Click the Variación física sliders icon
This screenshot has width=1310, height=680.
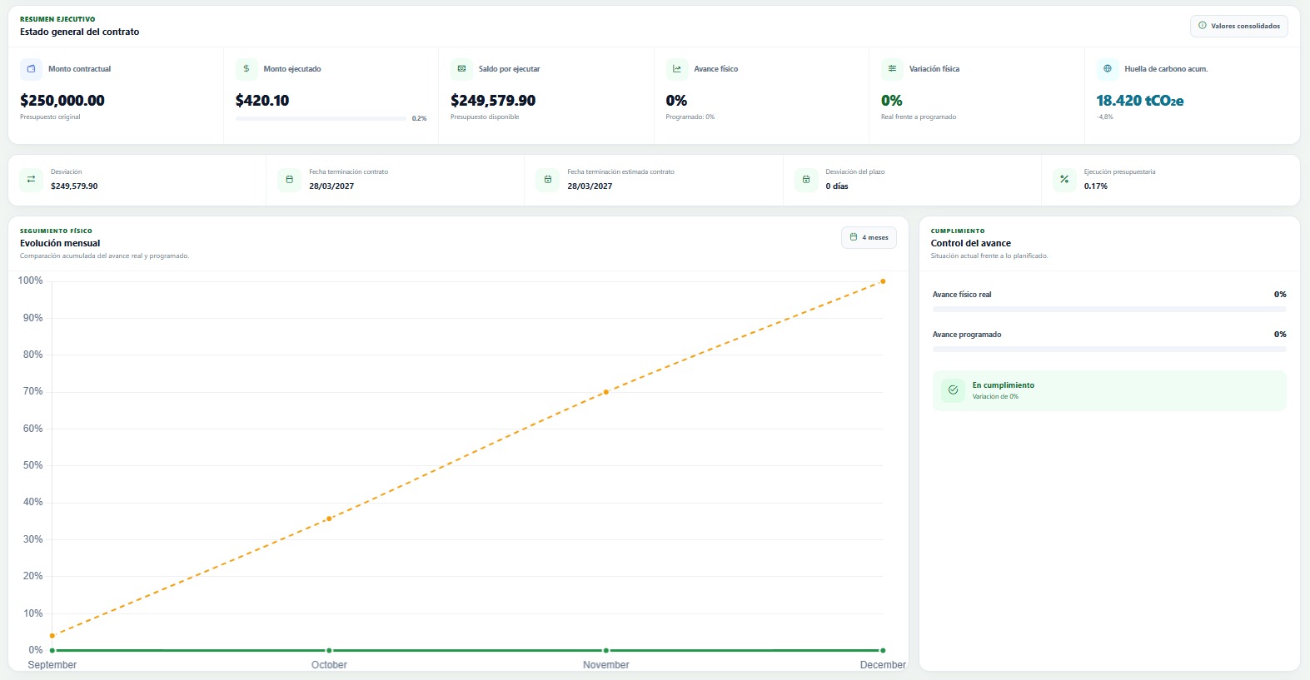click(892, 69)
